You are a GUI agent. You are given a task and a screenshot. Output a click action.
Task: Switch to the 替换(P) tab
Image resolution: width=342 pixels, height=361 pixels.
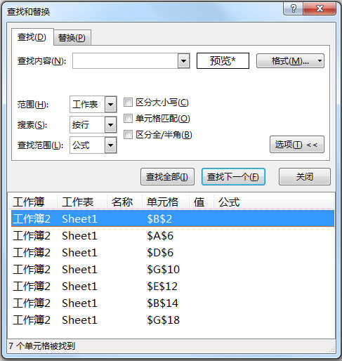tap(72, 38)
